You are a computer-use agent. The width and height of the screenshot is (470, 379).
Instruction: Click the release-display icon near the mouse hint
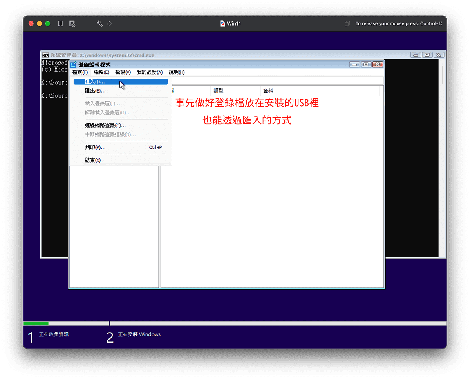[347, 23]
